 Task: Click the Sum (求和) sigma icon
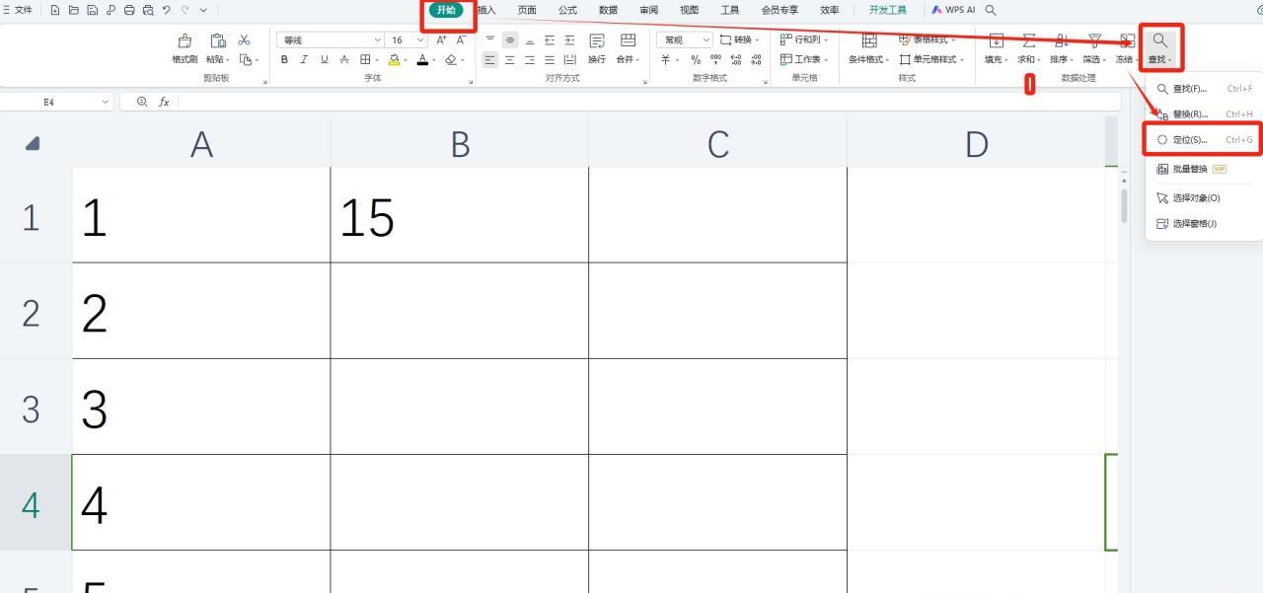[x=1029, y=40]
